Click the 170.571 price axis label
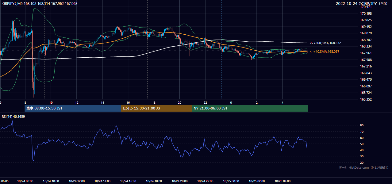 point(366,7)
